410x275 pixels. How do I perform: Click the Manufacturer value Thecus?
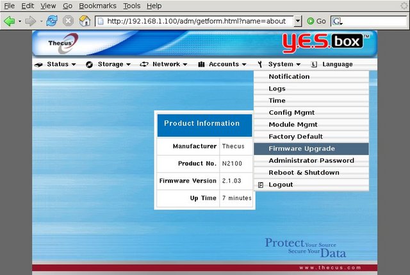click(233, 146)
